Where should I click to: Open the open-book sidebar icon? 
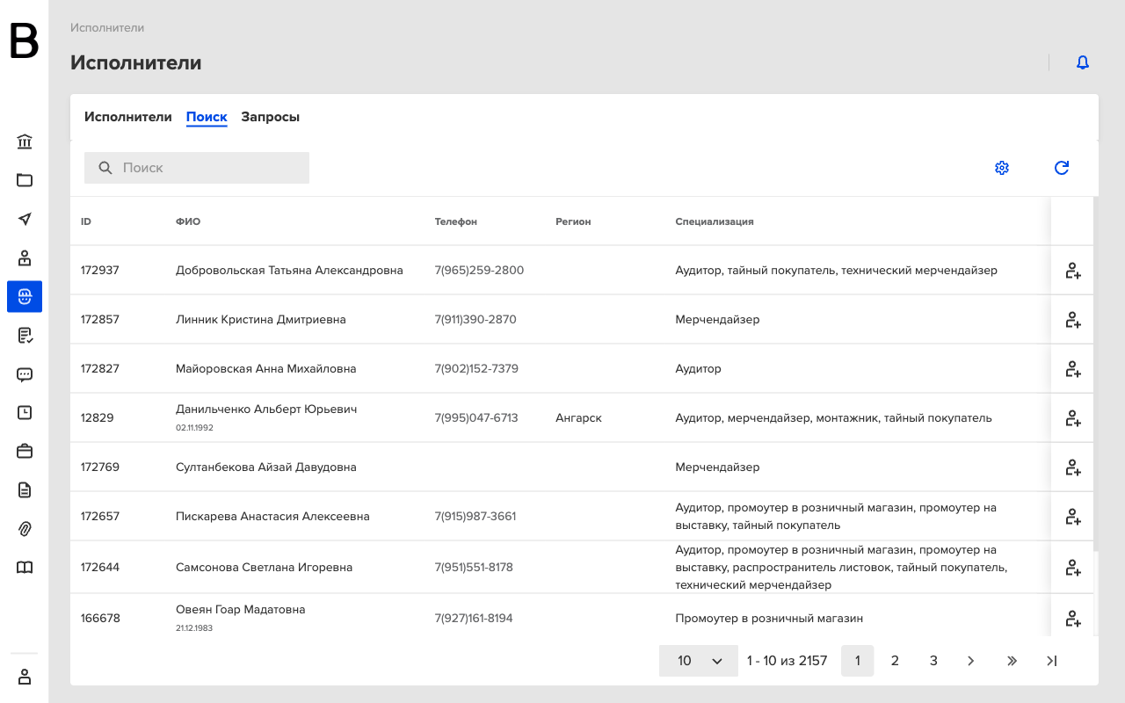pyautogui.click(x=25, y=567)
